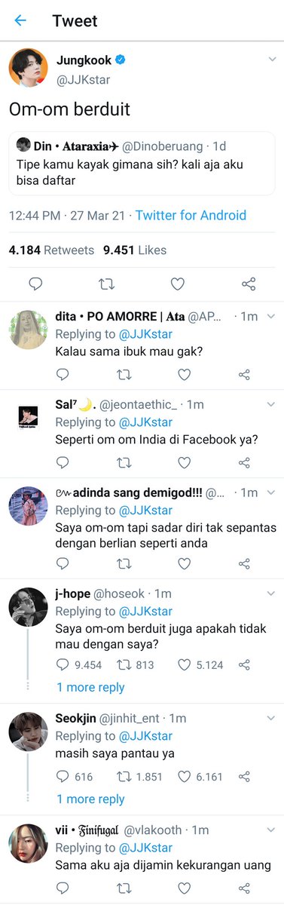Go back using the arrow icon
284x905 pixels.
point(20,20)
